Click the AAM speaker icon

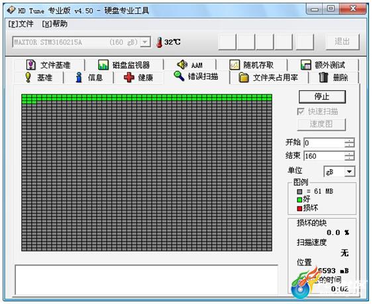182,64
